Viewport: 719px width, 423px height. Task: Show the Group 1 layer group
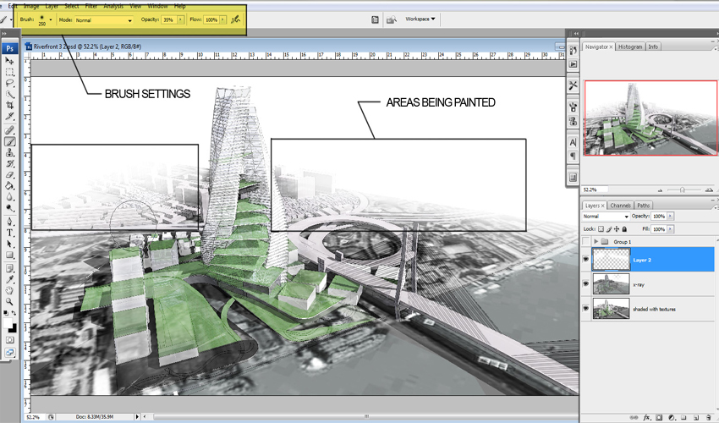tap(585, 241)
